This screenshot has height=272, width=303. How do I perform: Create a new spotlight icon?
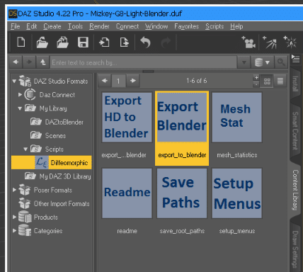[270, 42]
